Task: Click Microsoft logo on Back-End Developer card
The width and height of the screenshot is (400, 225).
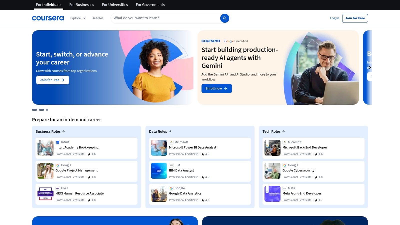Action: click(x=285, y=142)
